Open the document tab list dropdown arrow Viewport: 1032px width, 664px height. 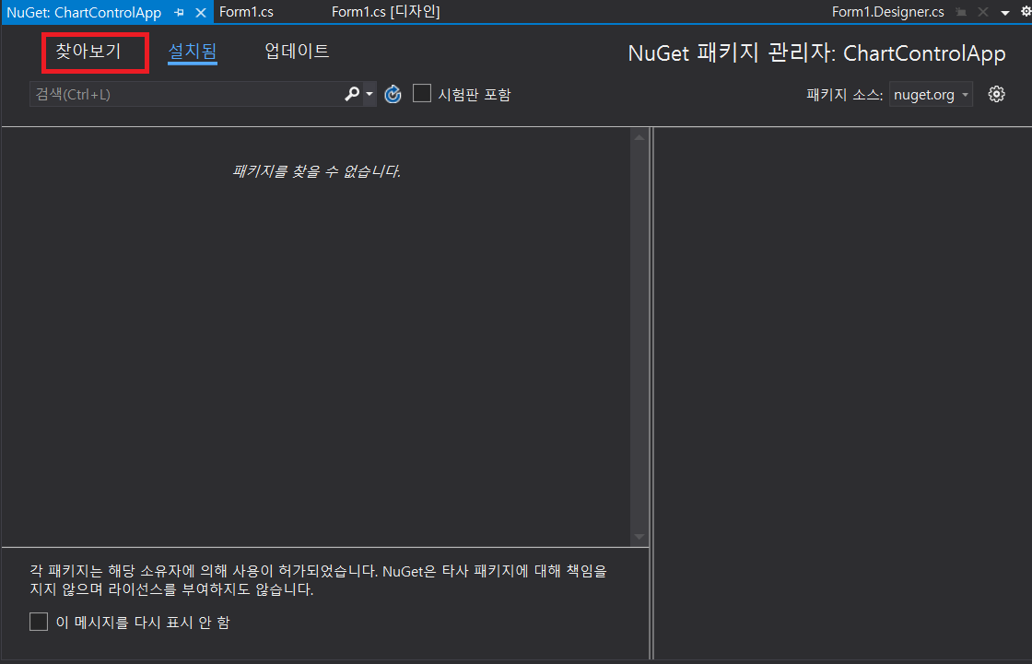tap(1005, 13)
